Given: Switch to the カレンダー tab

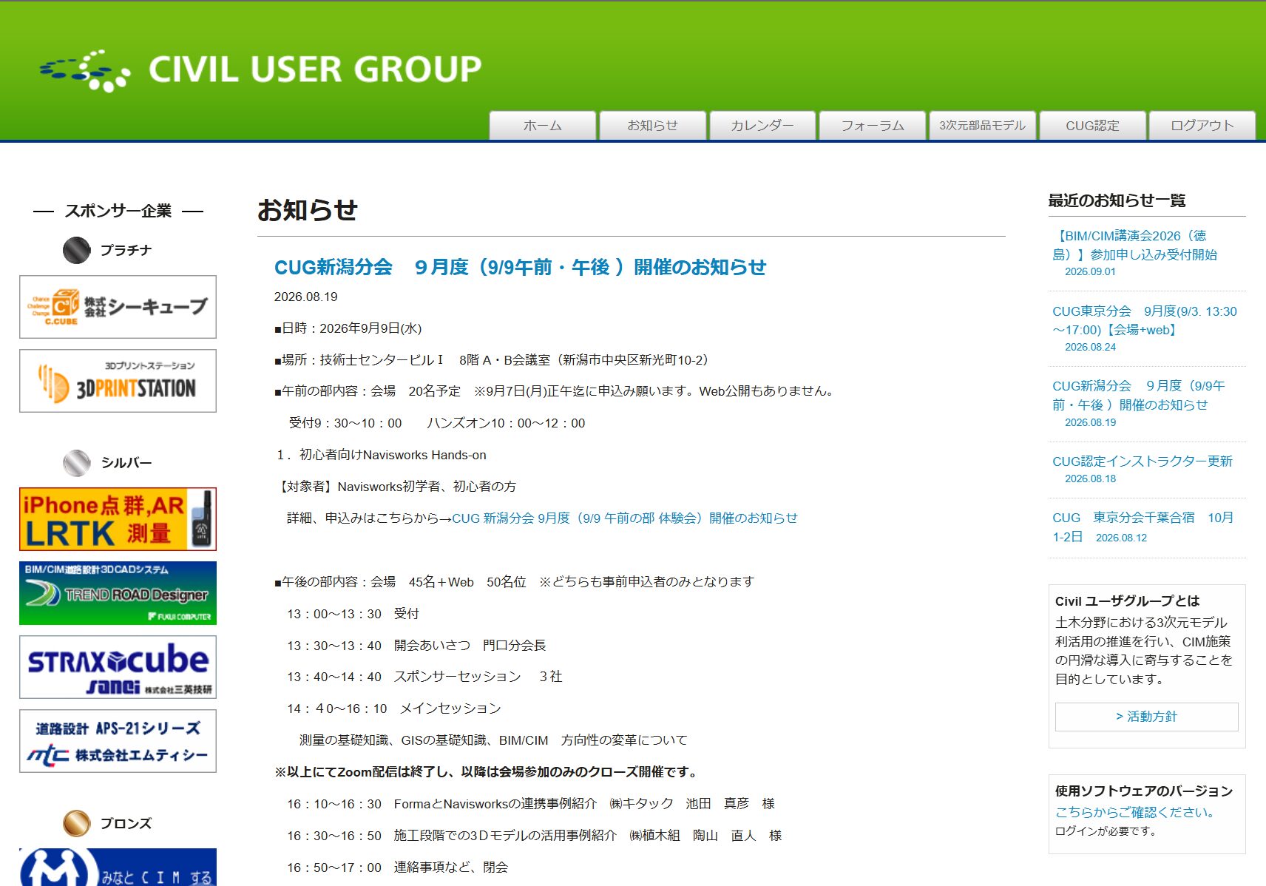Looking at the screenshot, I should 763,126.
